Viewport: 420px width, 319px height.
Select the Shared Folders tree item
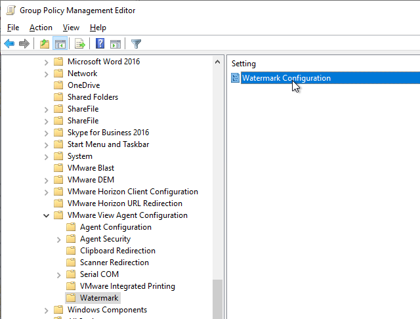point(93,97)
